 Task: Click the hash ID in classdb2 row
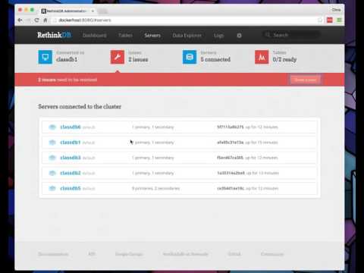[x=231, y=173]
